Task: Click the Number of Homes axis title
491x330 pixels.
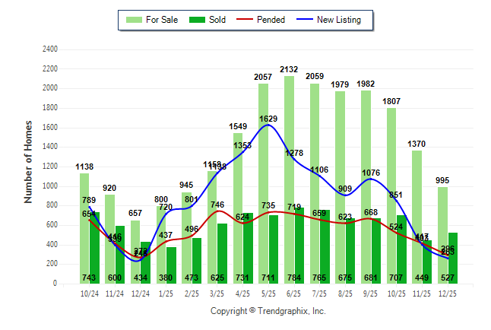Action: (x=29, y=161)
